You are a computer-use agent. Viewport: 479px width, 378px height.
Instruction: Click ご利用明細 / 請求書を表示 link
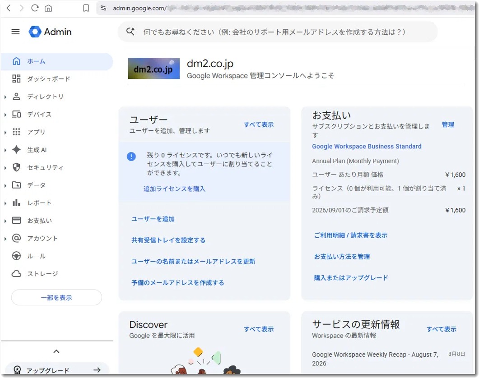(351, 235)
